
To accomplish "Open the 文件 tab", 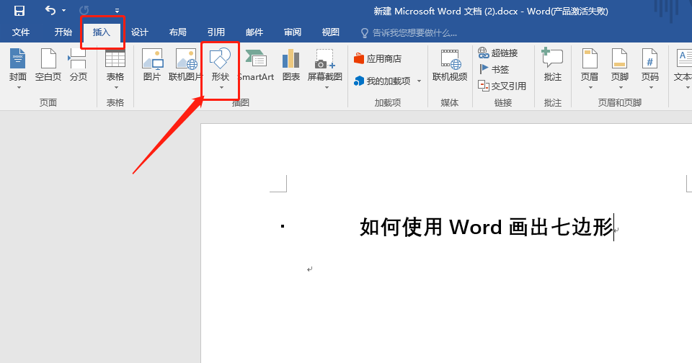I will tap(21, 32).
